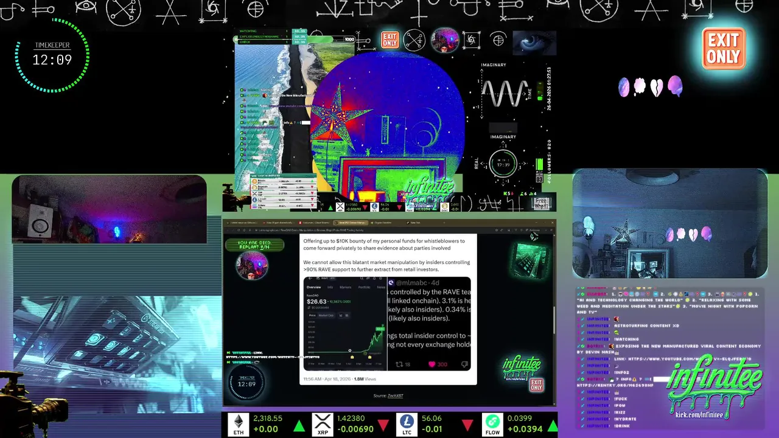
Task: Click the Timekeeper 12:09 clock widget
Action: coord(52,55)
